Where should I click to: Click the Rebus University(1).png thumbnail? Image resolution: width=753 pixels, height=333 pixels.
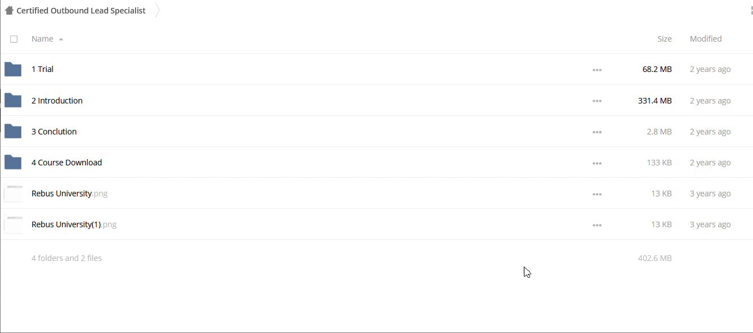click(x=14, y=224)
